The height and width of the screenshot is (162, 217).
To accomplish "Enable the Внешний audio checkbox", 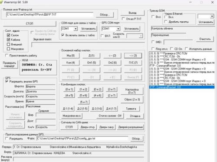I will 8,44.
